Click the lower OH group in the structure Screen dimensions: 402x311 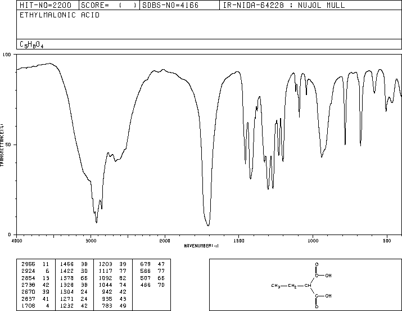click(328, 296)
